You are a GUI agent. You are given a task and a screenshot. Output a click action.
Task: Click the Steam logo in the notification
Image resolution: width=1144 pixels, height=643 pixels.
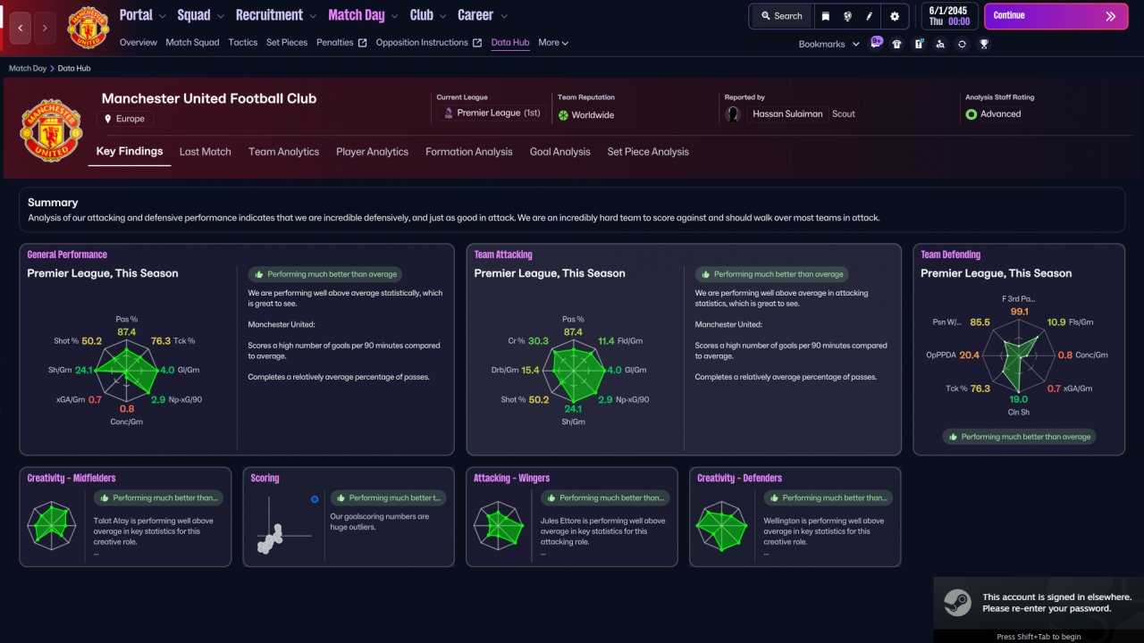pos(957,604)
